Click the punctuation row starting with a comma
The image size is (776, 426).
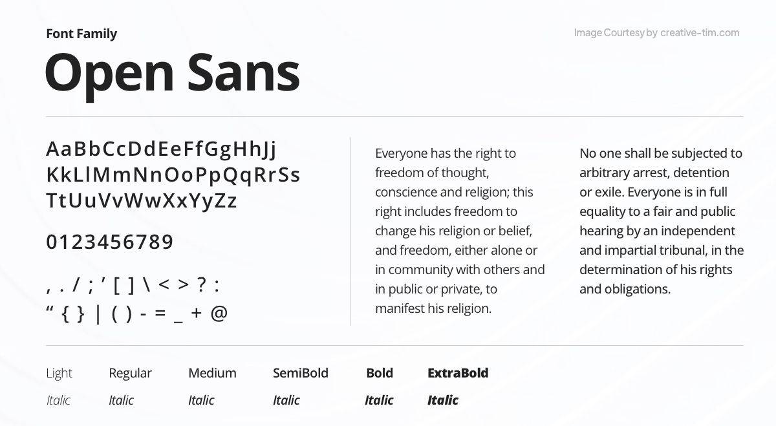[x=133, y=285]
